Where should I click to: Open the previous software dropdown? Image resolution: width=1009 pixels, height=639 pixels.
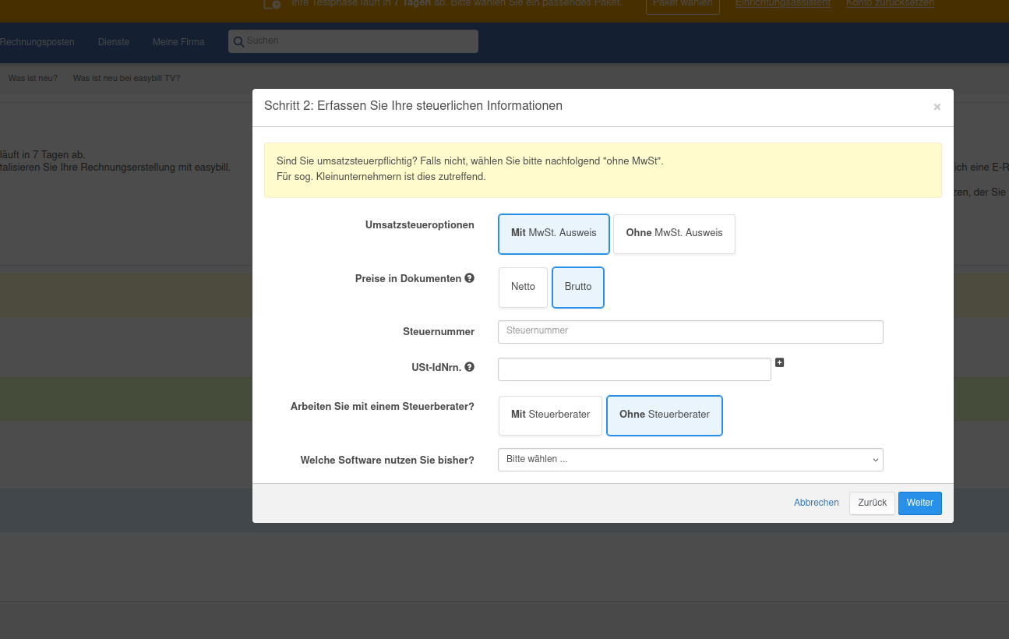(x=690, y=460)
